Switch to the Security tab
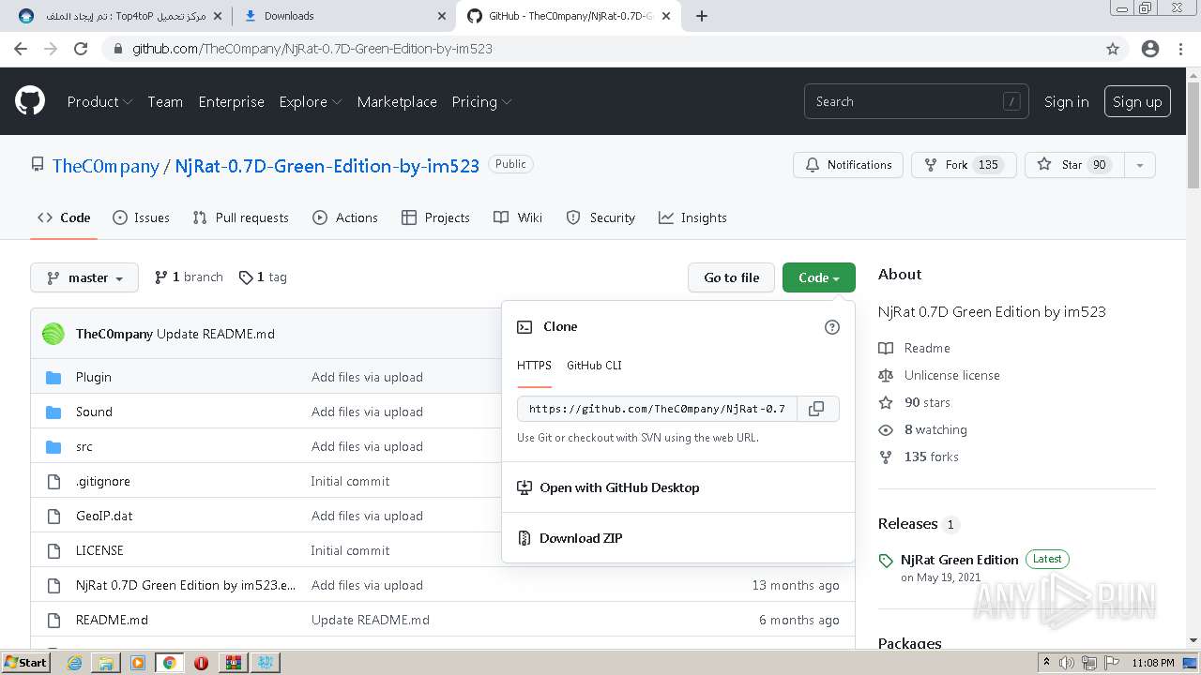Image resolution: width=1201 pixels, height=675 pixels. tap(600, 217)
